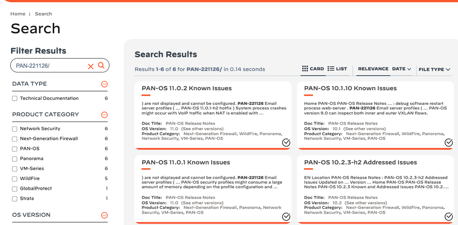458x225 pixels.
Task: Click the magnifier search icon
Action: [101, 66]
